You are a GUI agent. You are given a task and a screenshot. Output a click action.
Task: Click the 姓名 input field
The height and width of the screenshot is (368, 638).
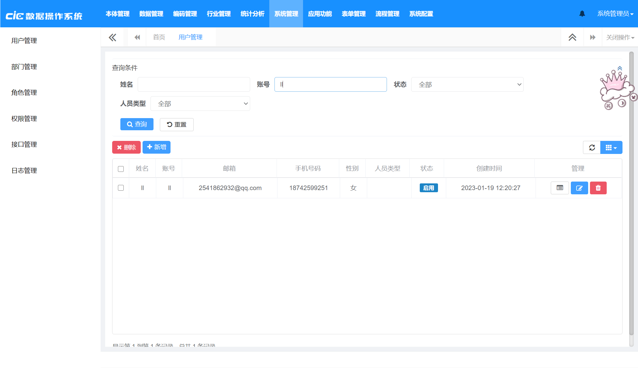[x=194, y=84]
